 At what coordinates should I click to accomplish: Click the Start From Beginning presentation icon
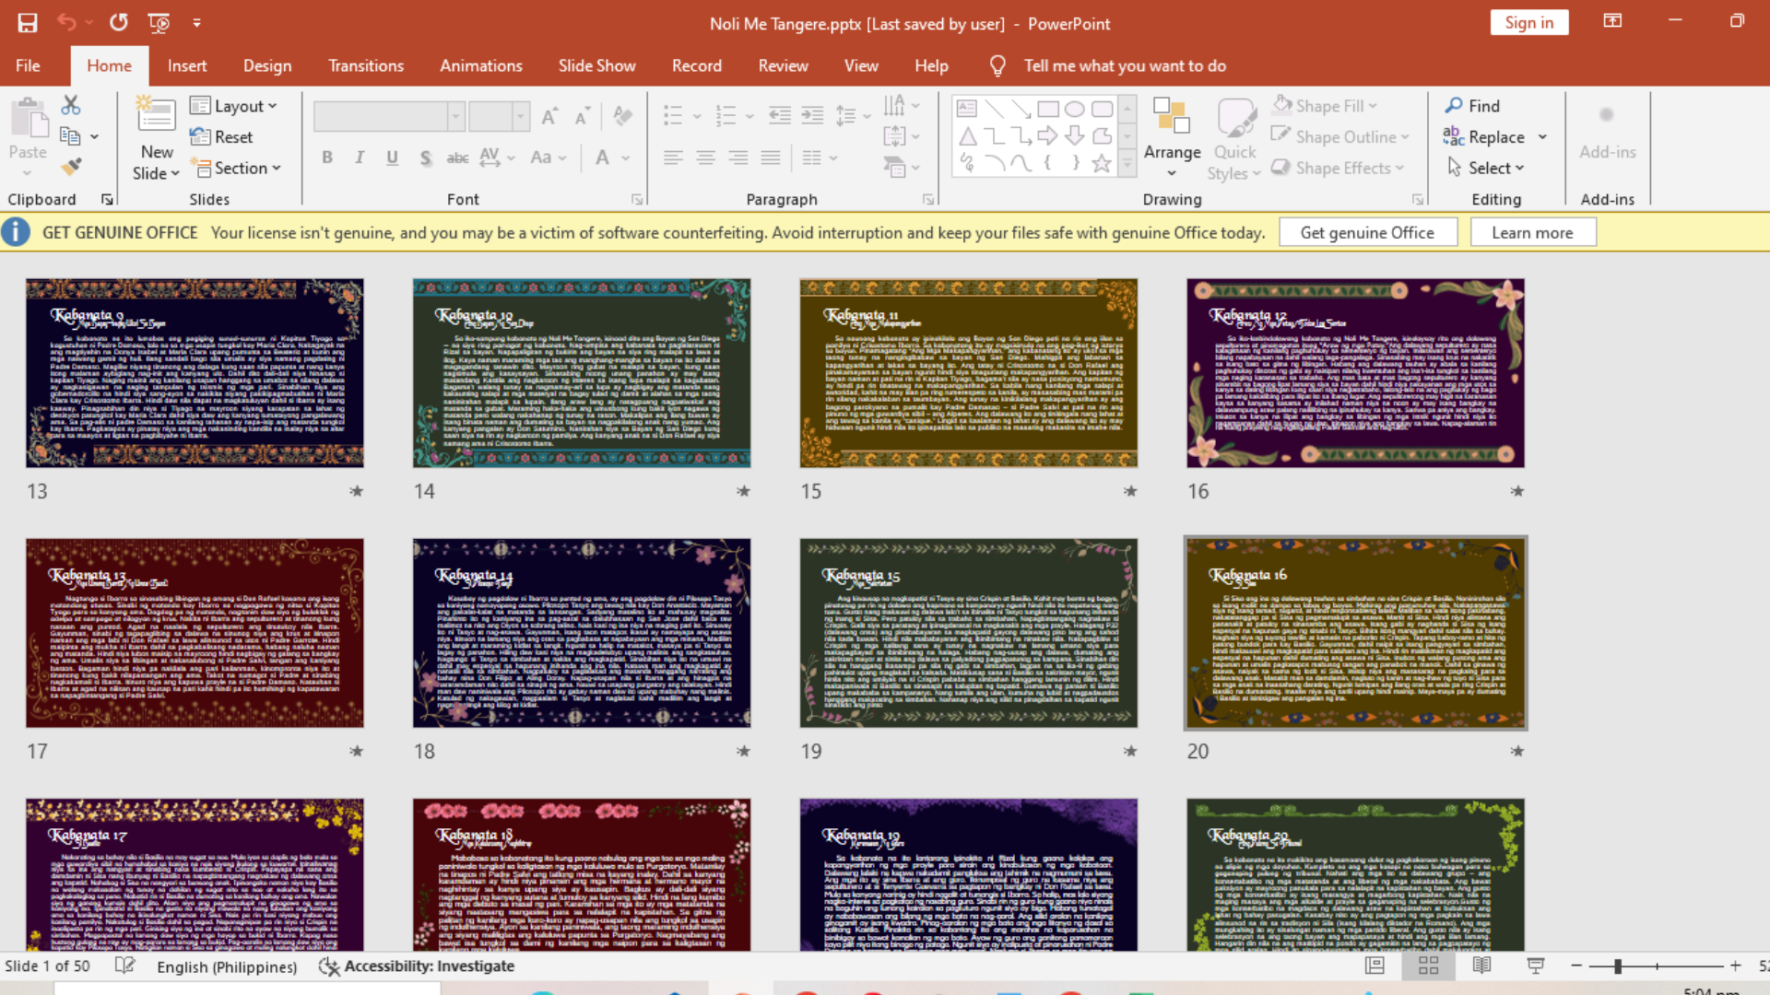pyautogui.click(x=159, y=23)
